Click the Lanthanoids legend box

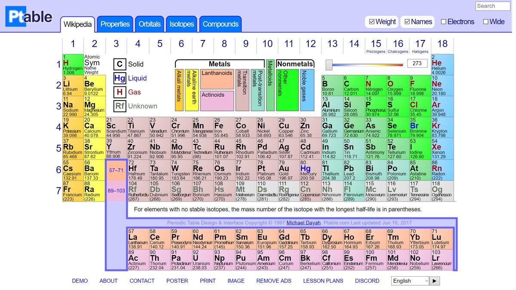click(x=217, y=79)
